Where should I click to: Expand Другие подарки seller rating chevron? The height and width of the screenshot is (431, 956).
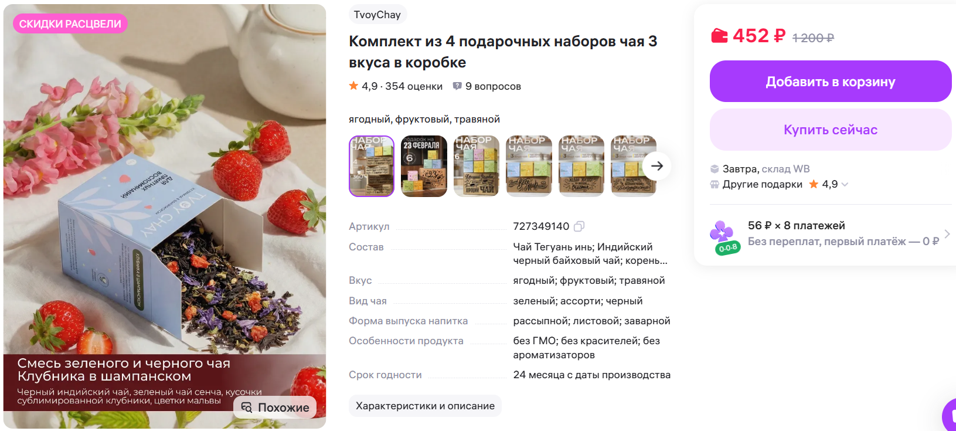(x=845, y=184)
